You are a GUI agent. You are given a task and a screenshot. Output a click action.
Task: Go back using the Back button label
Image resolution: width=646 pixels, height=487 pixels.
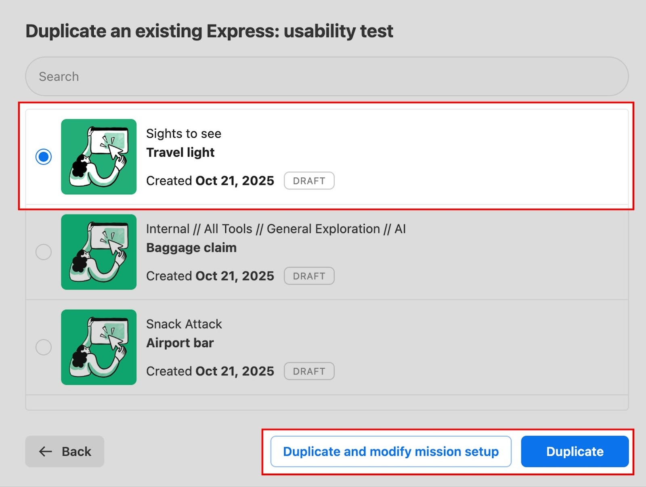(76, 451)
